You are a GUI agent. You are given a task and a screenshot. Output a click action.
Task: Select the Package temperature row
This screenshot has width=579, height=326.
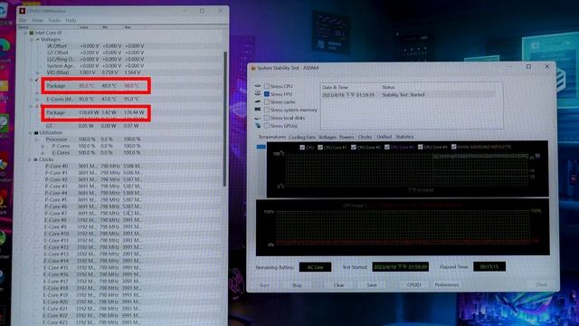point(95,86)
